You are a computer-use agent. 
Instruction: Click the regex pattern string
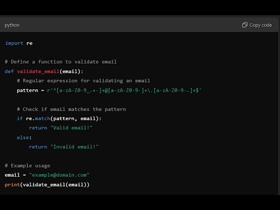coord(124,90)
